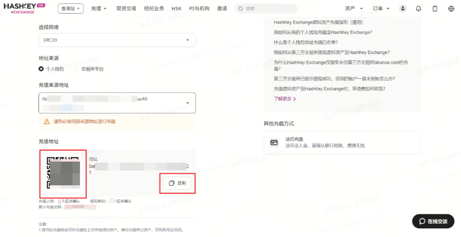The image size is (461, 237).
Task: Open the globe language selector icon
Action: (451, 9)
